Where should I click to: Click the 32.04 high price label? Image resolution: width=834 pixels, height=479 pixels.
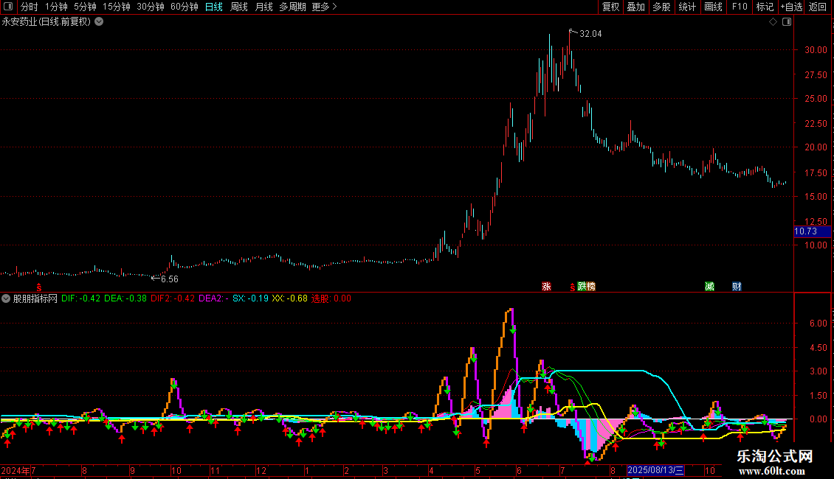590,34
